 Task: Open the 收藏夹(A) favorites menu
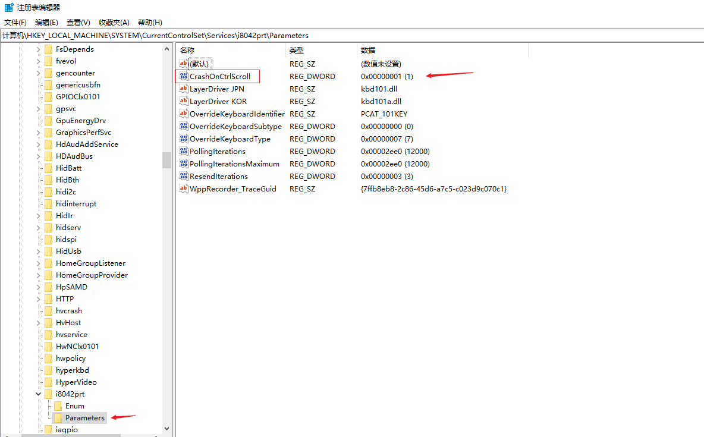tap(114, 23)
